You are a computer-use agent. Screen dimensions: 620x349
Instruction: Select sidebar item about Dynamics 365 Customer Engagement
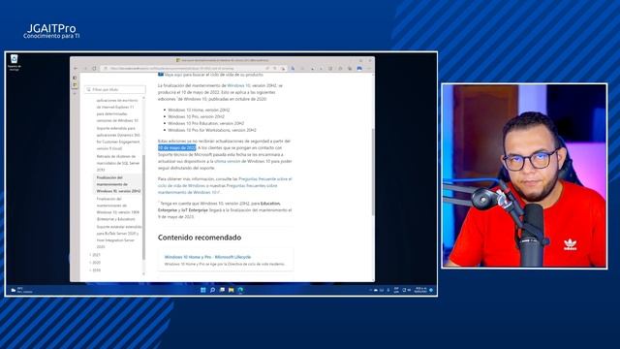tap(118, 139)
